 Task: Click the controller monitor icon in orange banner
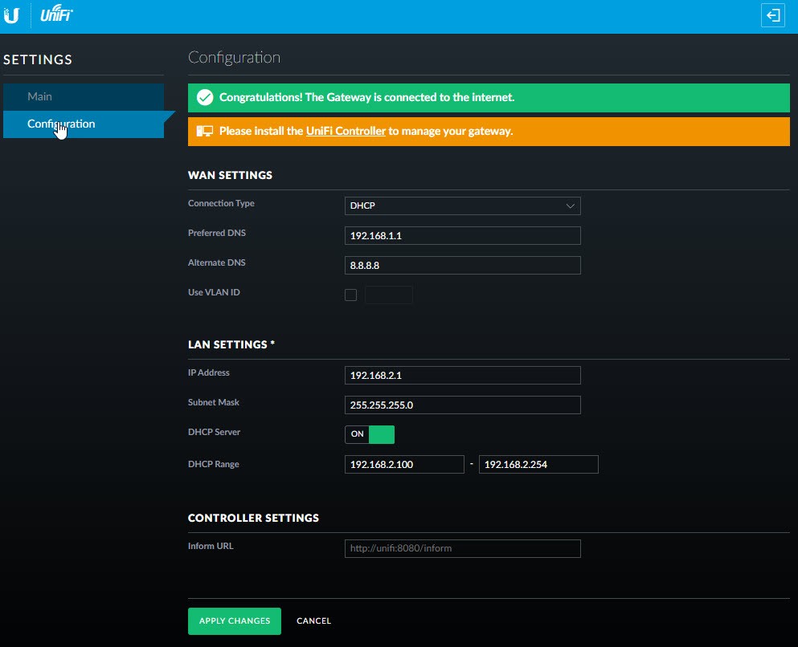[205, 131]
